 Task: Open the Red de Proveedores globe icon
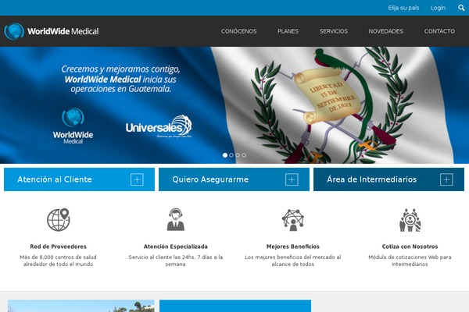coord(59,220)
